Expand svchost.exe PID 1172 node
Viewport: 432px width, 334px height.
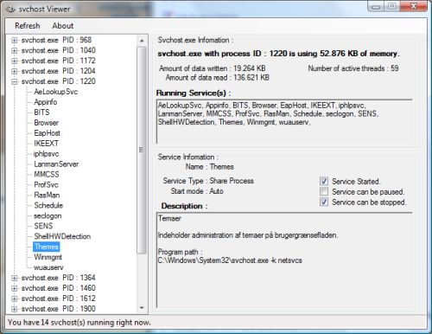(x=14, y=61)
